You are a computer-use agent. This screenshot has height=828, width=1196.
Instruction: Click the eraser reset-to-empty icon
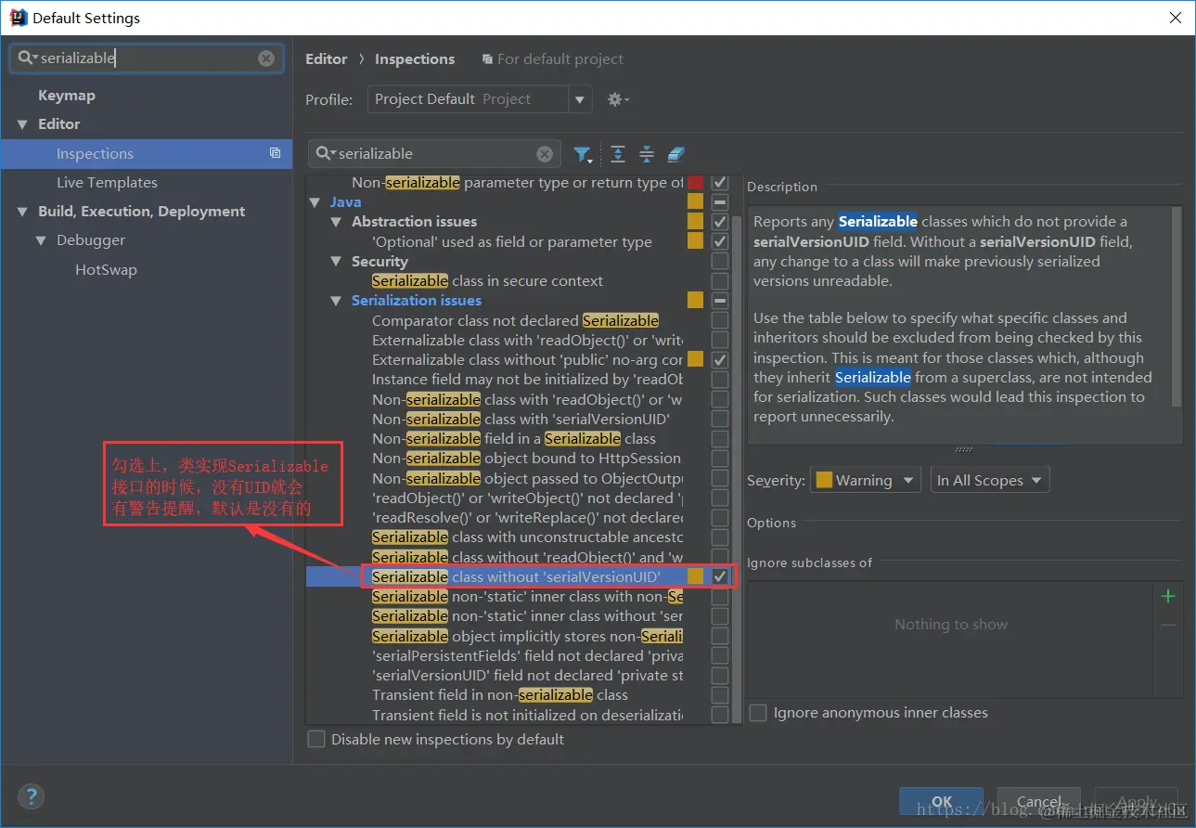pyautogui.click(x=676, y=154)
